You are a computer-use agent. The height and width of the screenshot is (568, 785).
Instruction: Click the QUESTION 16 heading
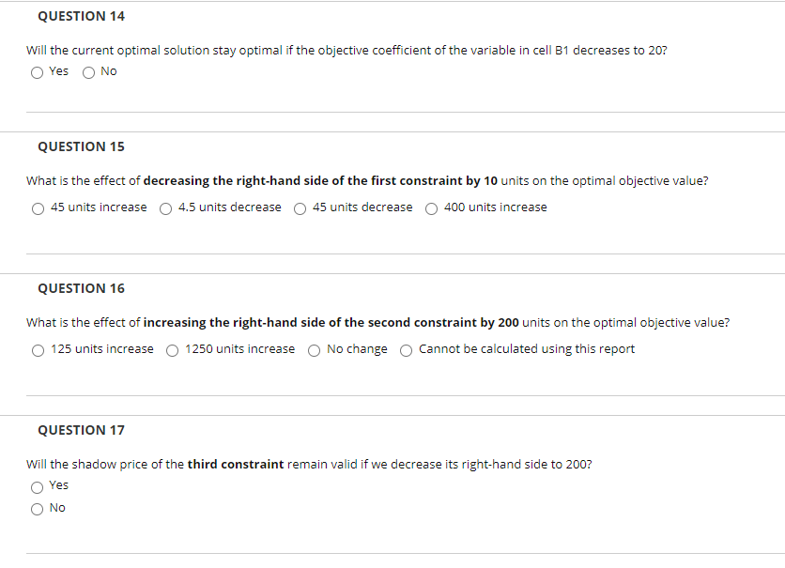pos(81,287)
